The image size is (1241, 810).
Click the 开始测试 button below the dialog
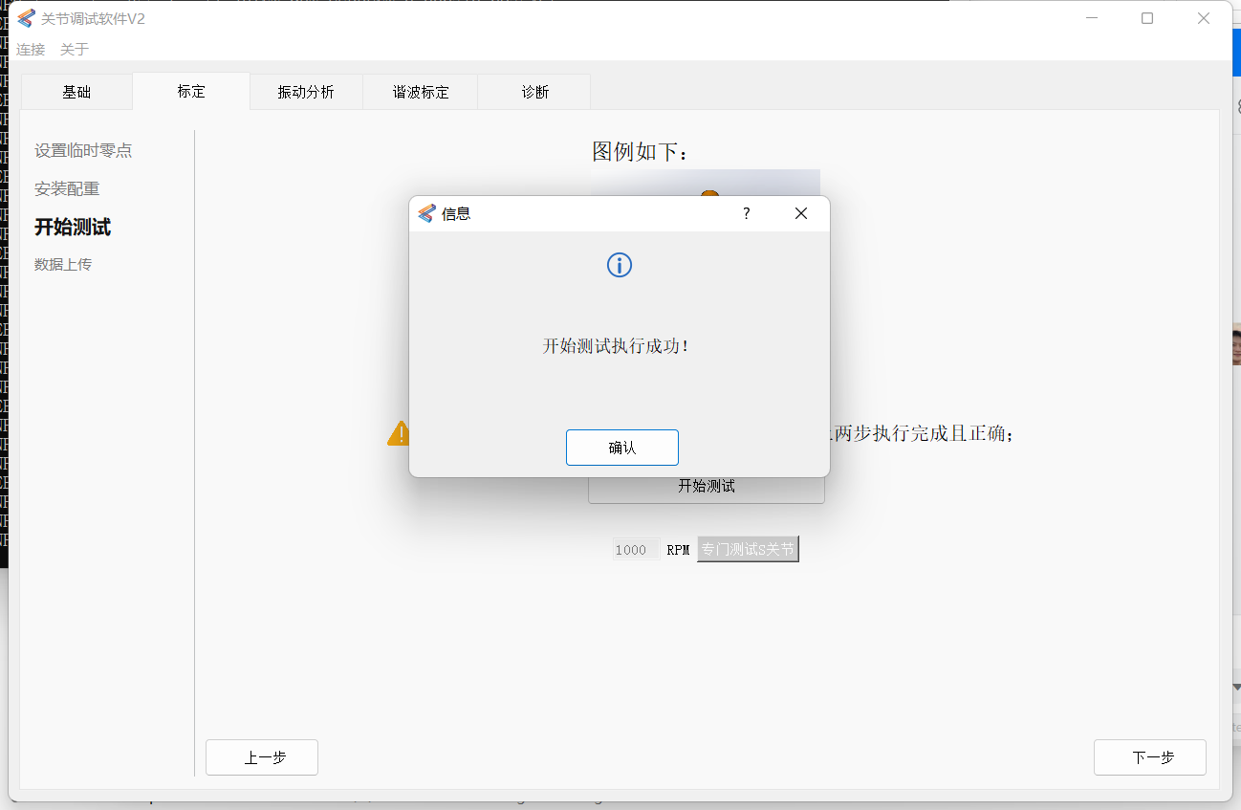pyautogui.click(x=707, y=487)
